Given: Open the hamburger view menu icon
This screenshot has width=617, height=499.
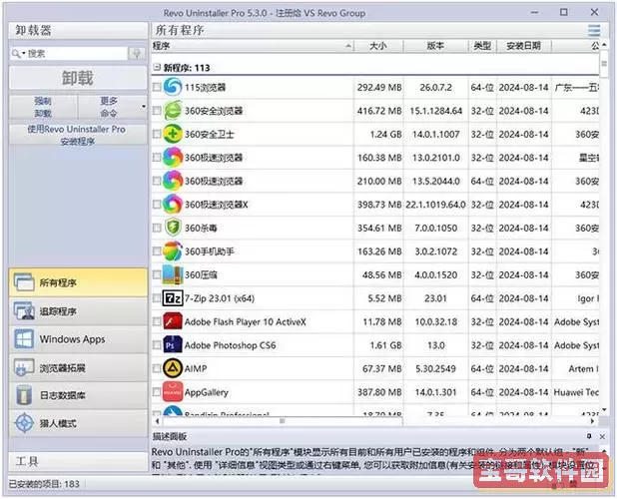Looking at the screenshot, I should point(594,30).
